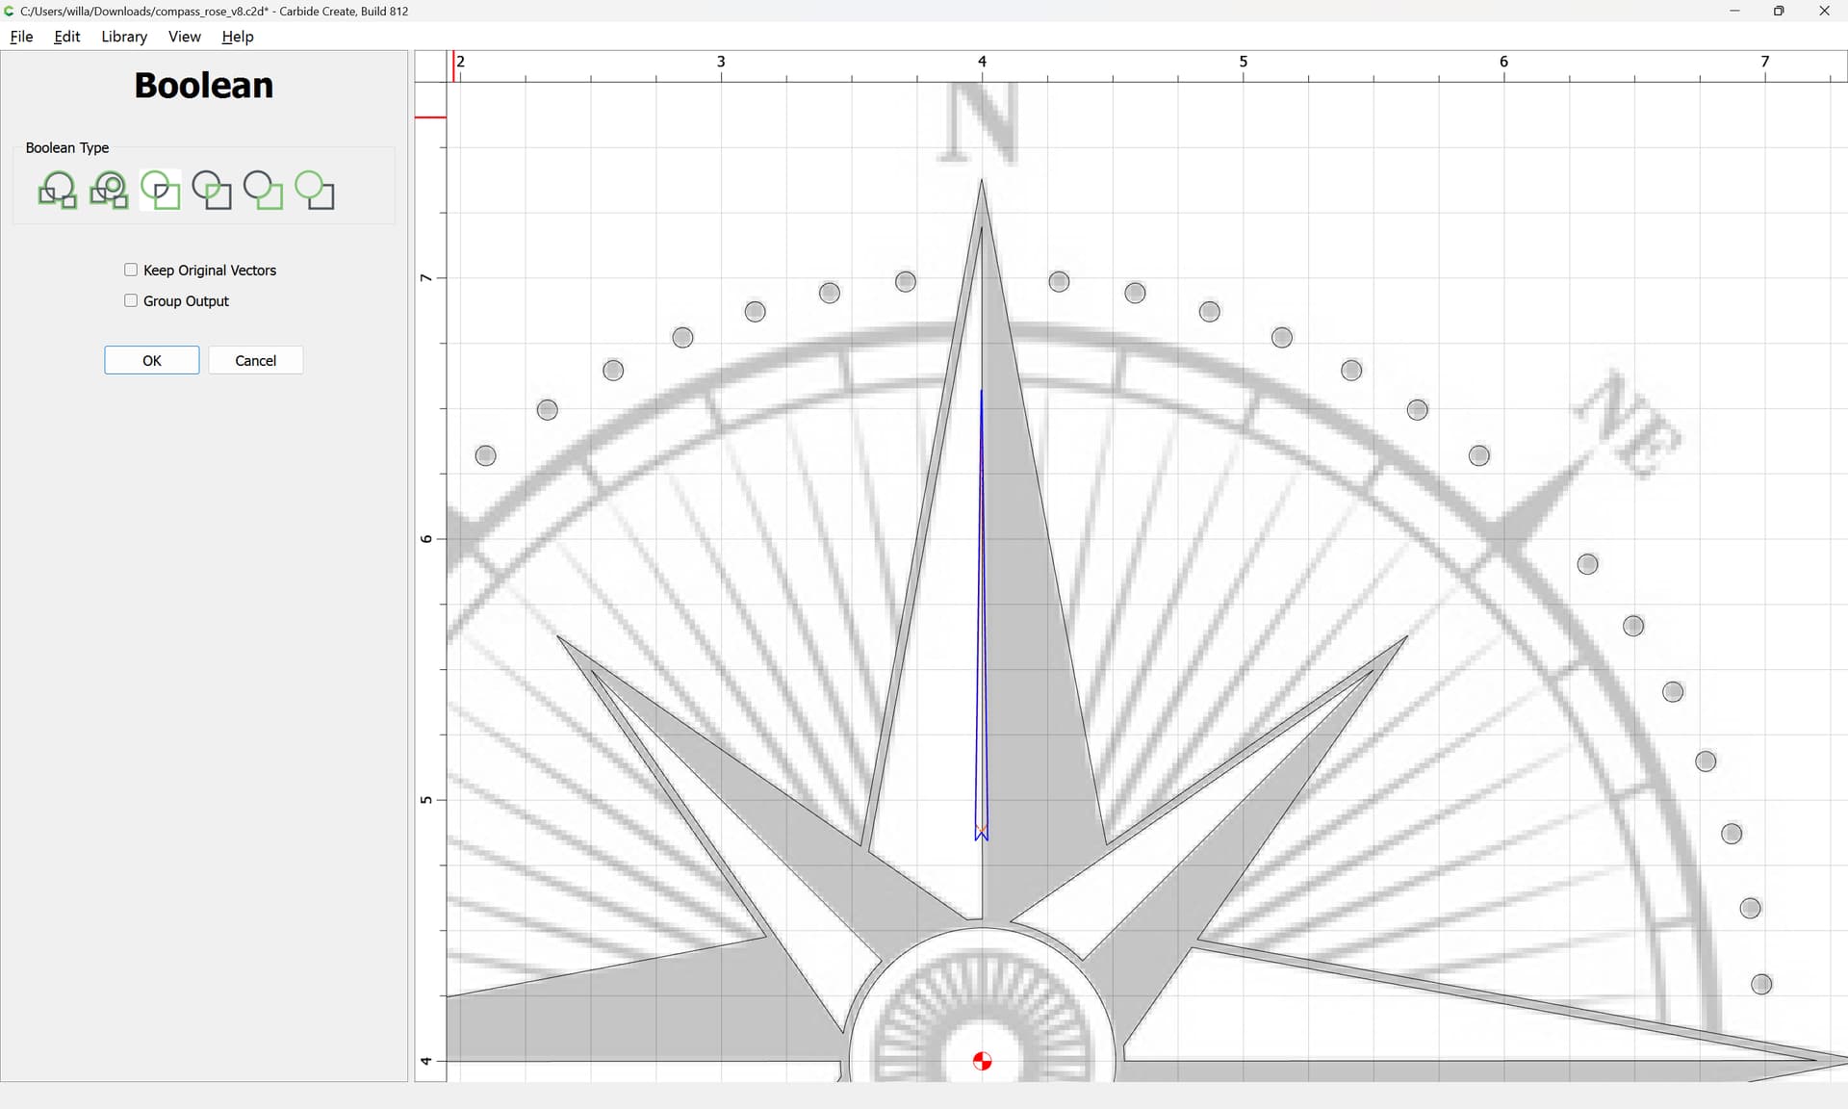
Task: Pick the green square subtraction icon
Action: [263, 190]
